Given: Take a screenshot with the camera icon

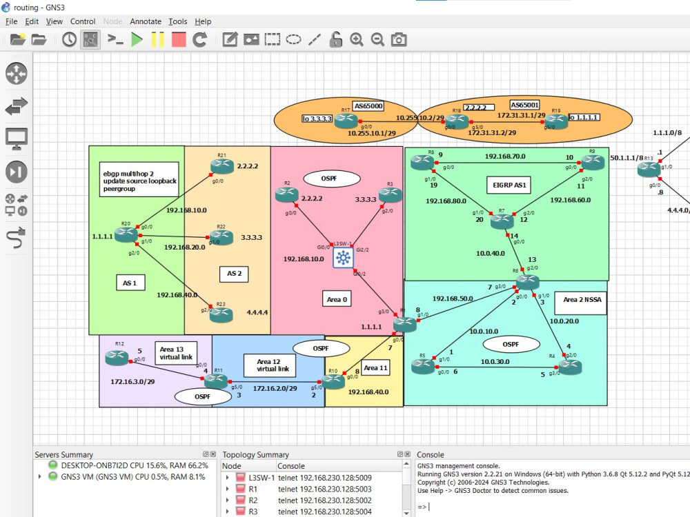Looking at the screenshot, I should 398,39.
